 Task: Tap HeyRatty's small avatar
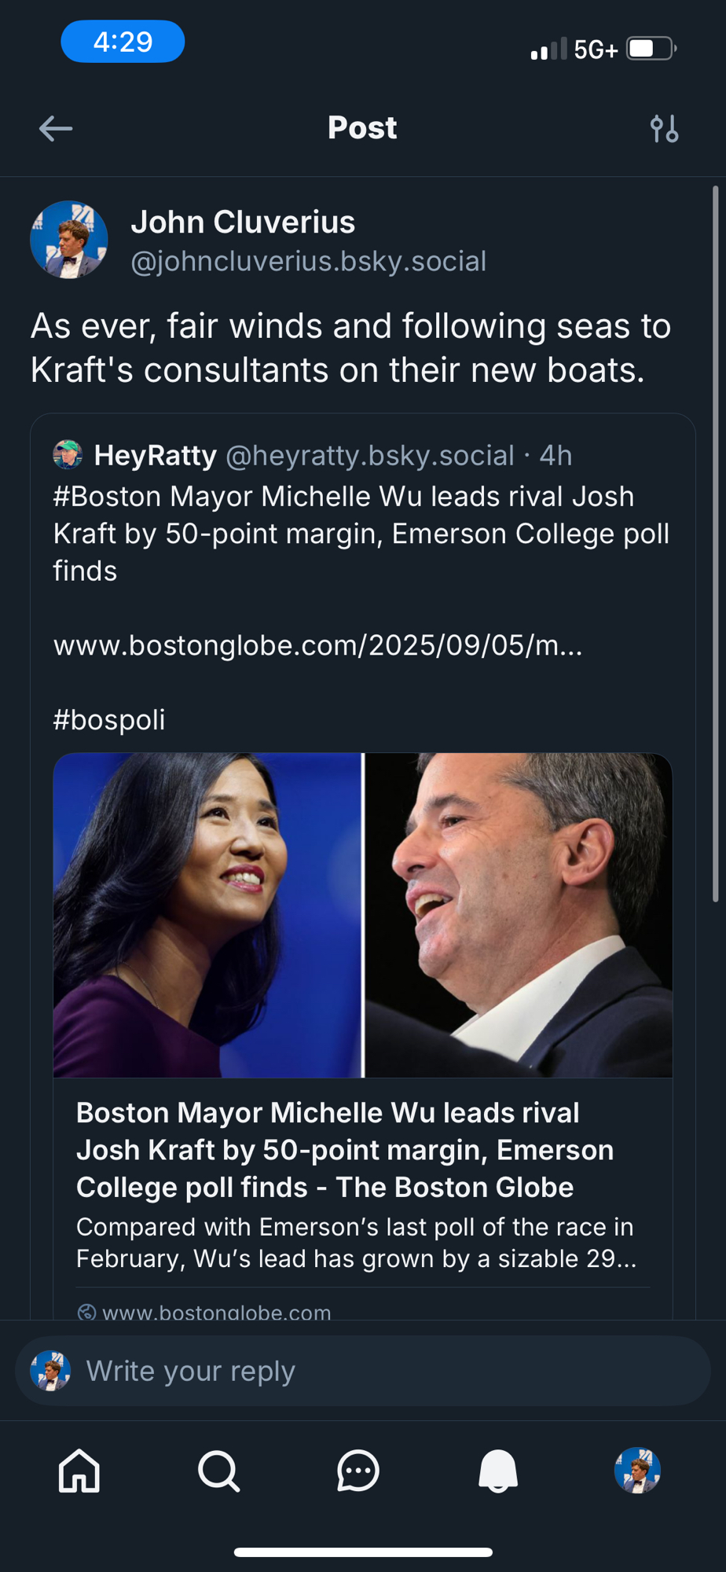[68, 455]
